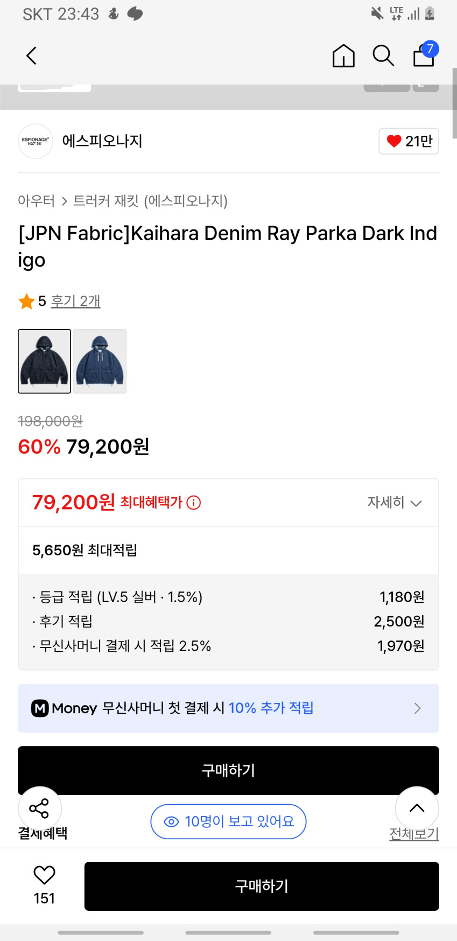457x941 pixels.
Task: Open the Espionage brand logo
Action: tap(36, 141)
